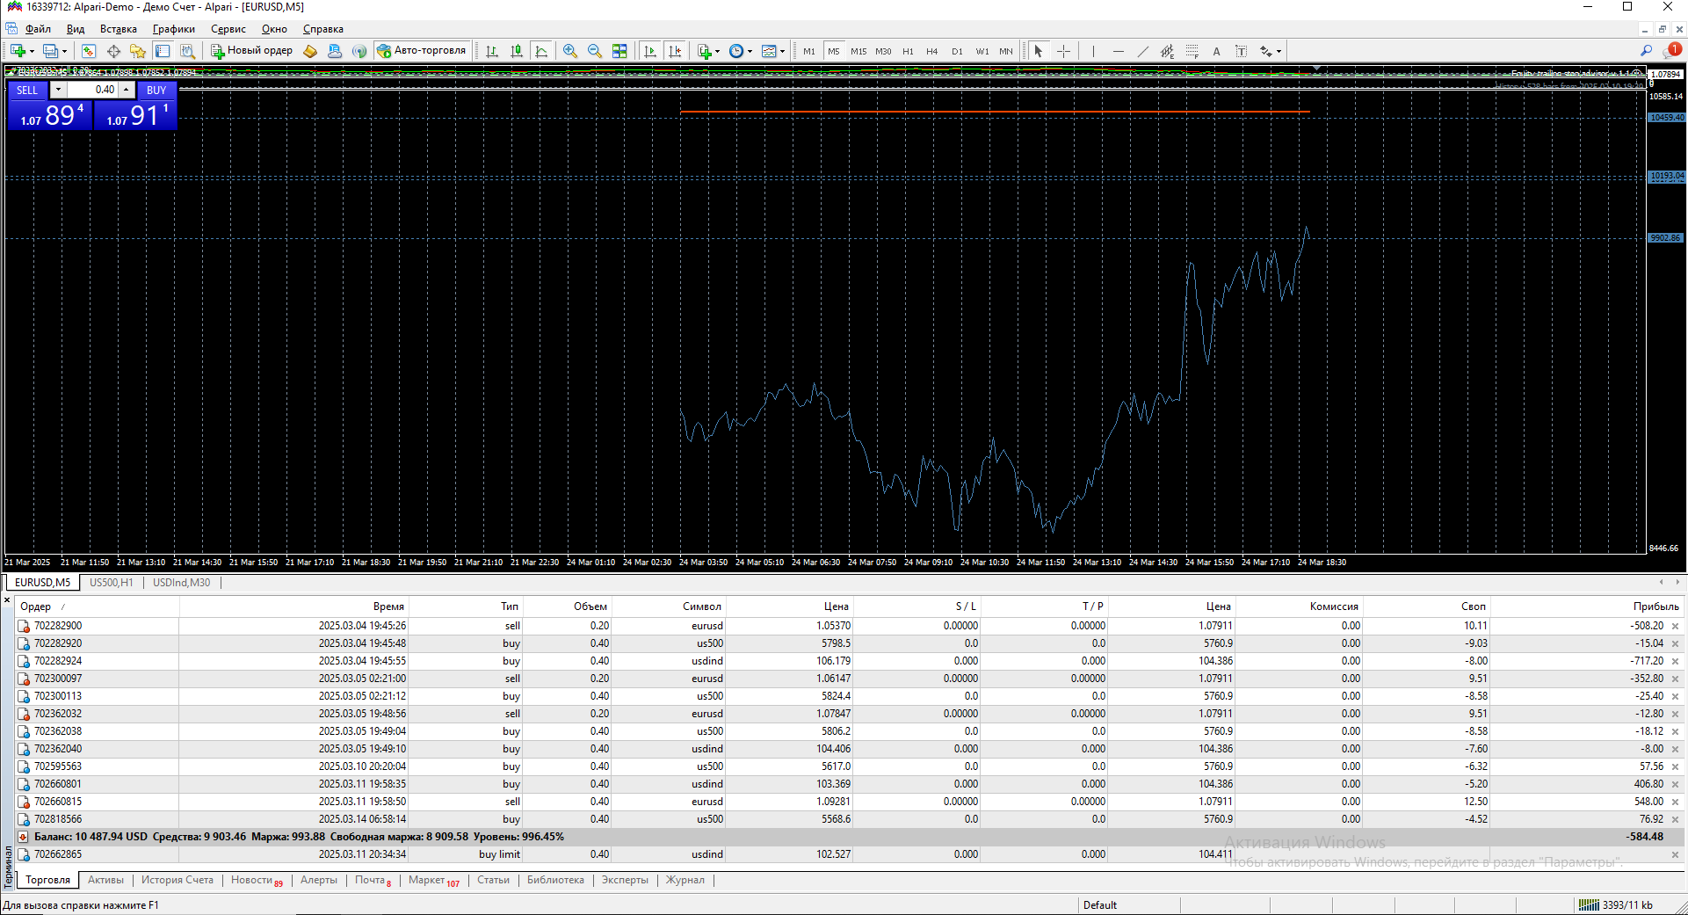Click the Signals cloud icon beside MetaEditor
This screenshot has height=915, width=1688.
pos(335,51)
